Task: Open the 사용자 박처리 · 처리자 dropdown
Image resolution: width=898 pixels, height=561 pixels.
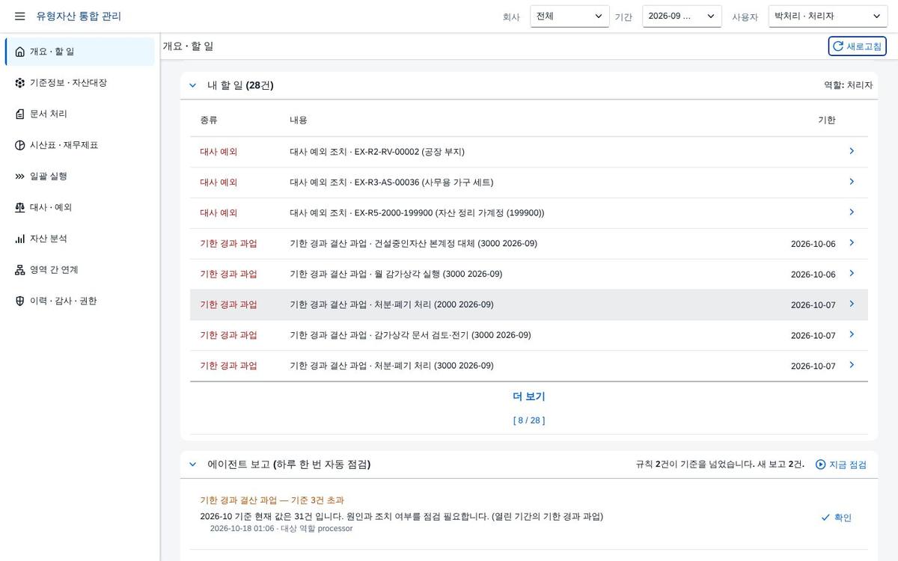Action: pyautogui.click(x=828, y=16)
